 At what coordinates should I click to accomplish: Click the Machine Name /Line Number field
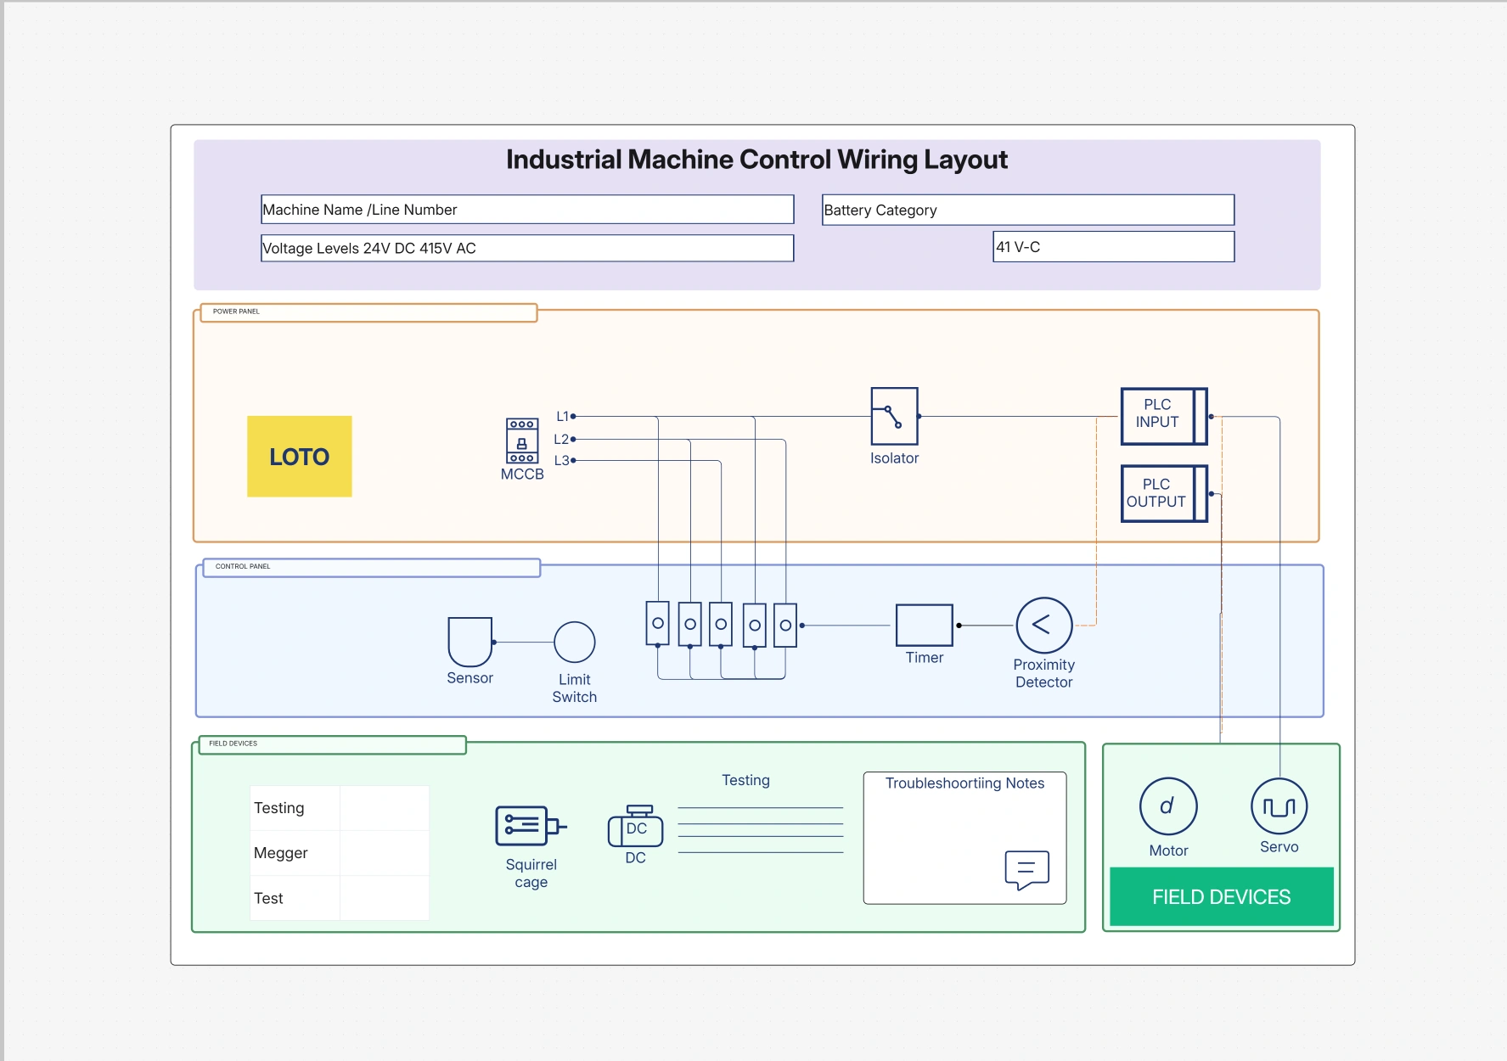[x=526, y=210]
